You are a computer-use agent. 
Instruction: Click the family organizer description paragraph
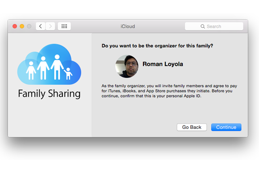(169, 91)
